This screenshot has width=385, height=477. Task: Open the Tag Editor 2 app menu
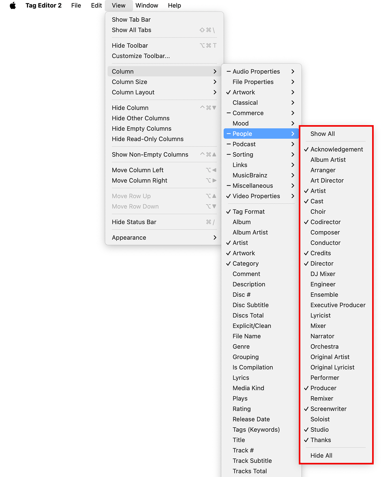pyautogui.click(x=43, y=5)
